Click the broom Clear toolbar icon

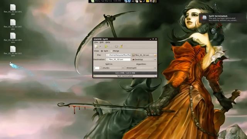coord(121,46)
